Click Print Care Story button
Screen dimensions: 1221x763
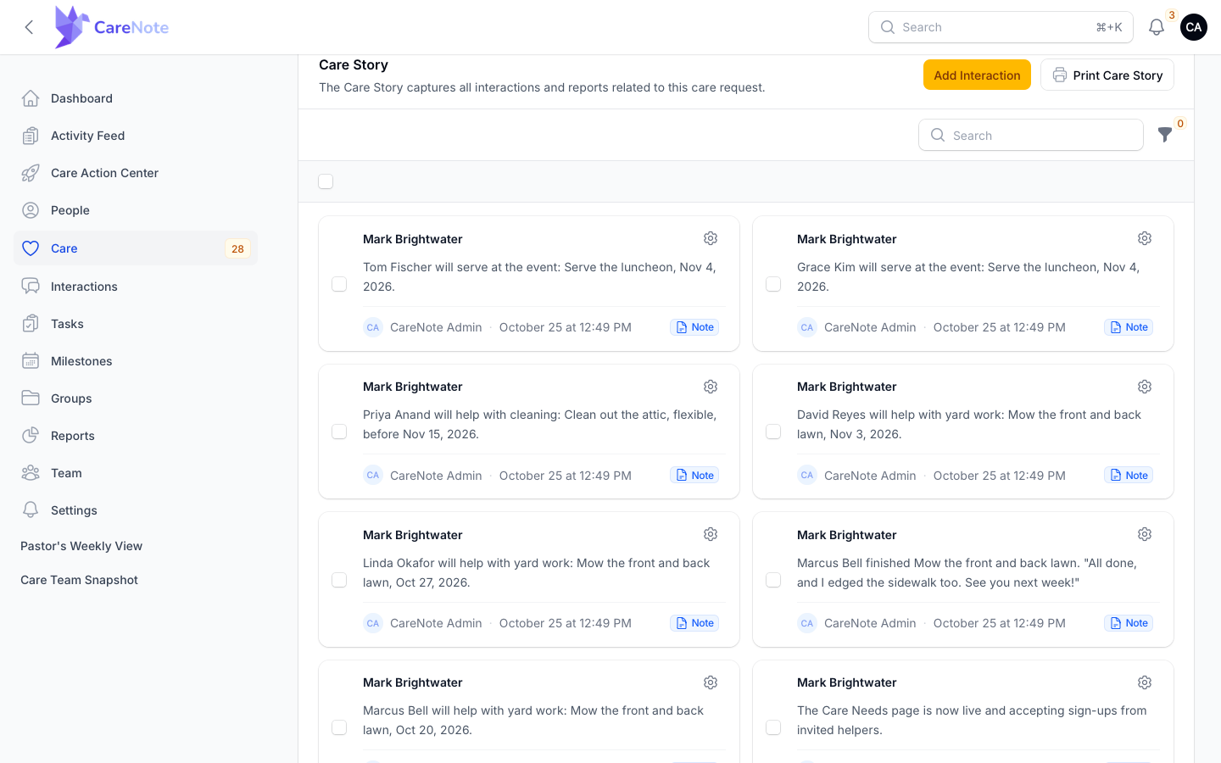1107,75
